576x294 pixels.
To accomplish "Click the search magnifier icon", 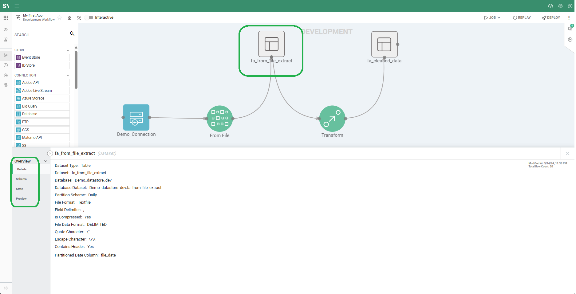I will point(72,33).
